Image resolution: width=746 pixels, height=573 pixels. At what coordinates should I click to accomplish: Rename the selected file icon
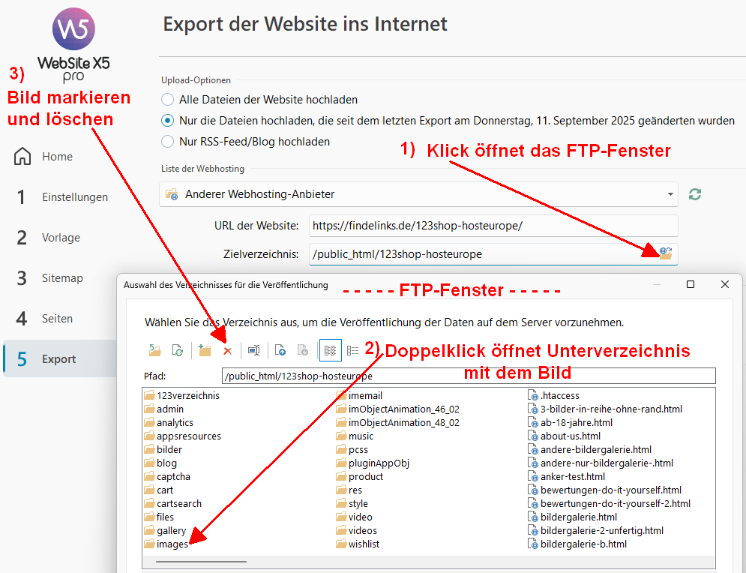(254, 351)
